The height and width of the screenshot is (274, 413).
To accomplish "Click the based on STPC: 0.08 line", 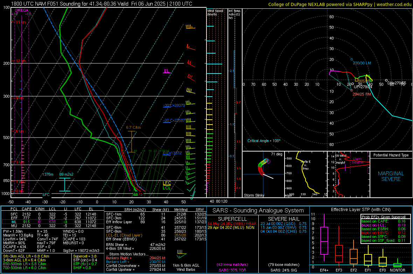I will pos(384,236).
